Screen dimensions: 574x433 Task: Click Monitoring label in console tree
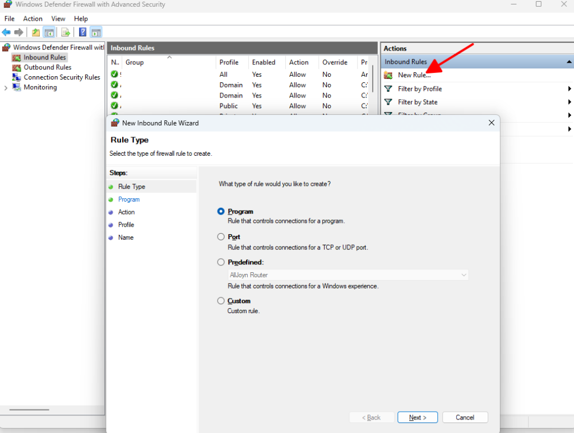pos(40,87)
